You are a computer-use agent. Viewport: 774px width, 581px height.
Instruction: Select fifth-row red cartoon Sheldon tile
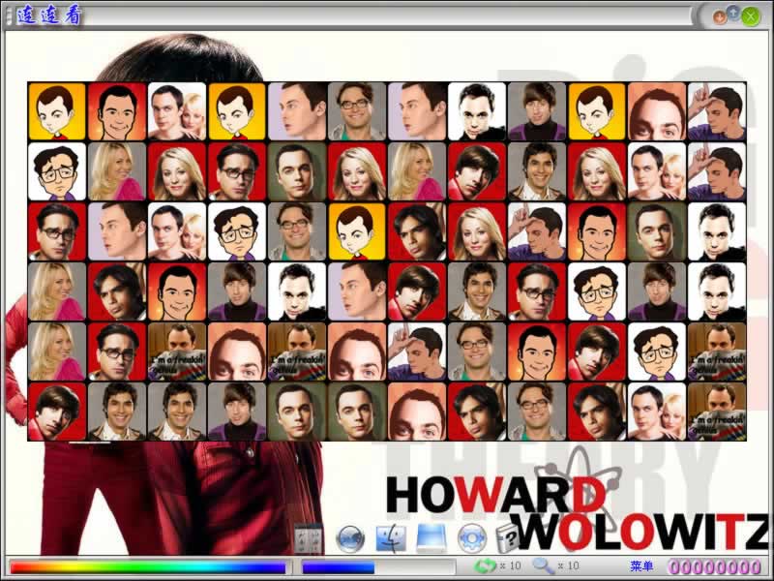[537, 352]
